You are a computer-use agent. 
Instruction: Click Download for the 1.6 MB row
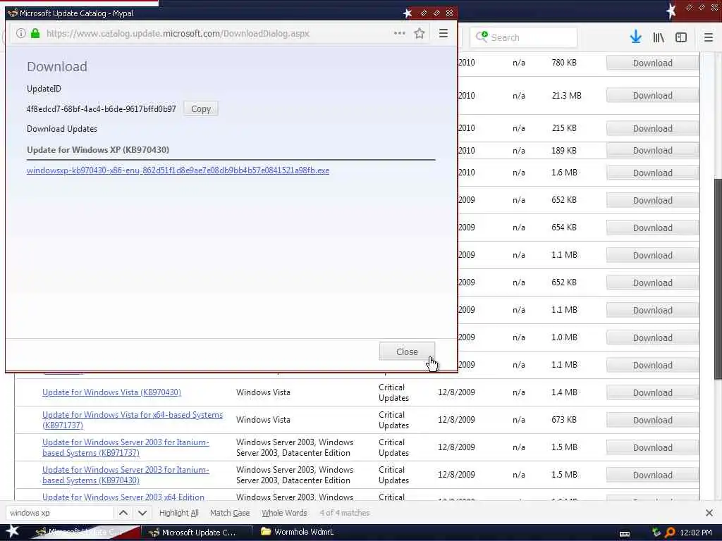pyautogui.click(x=652, y=173)
